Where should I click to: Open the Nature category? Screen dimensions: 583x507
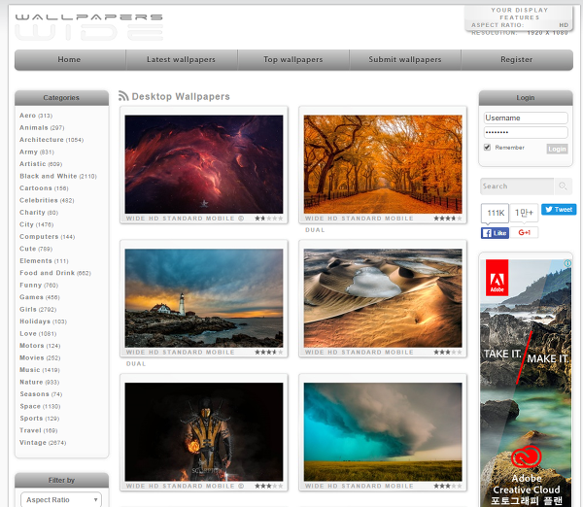(x=40, y=382)
